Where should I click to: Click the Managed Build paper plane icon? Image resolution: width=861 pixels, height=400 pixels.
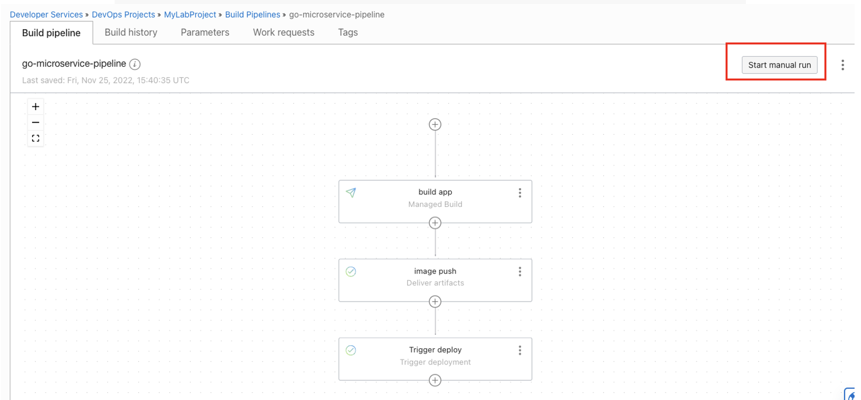pyautogui.click(x=351, y=193)
